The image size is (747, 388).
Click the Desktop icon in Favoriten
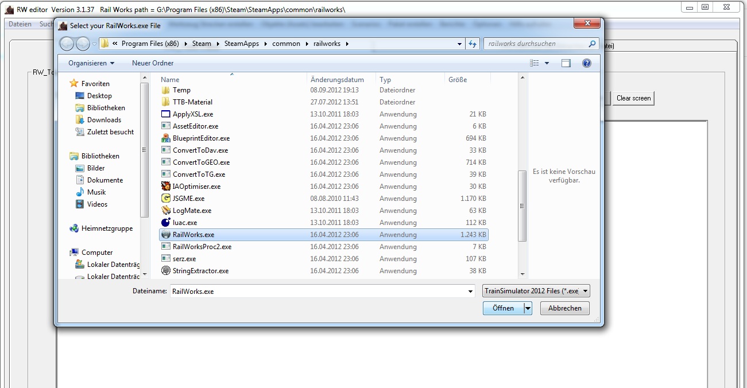click(80, 96)
